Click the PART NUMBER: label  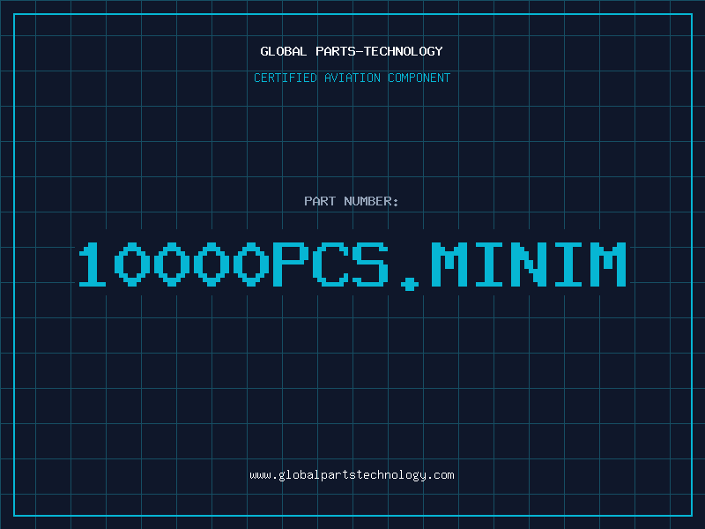point(351,201)
